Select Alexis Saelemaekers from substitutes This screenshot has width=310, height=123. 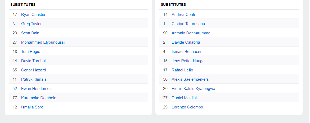[190, 79]
